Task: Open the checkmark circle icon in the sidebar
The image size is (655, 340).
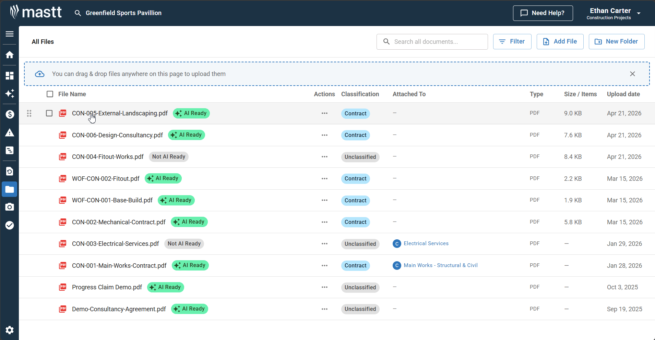Action: point(10,225)
